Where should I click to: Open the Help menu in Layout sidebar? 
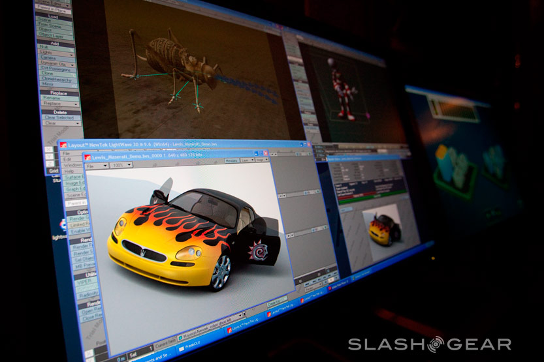click(70, 172)
